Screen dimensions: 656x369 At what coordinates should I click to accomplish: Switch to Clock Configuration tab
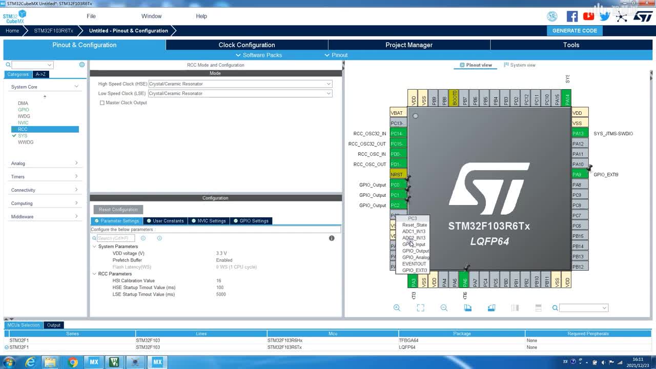click(x=247, y=45)
